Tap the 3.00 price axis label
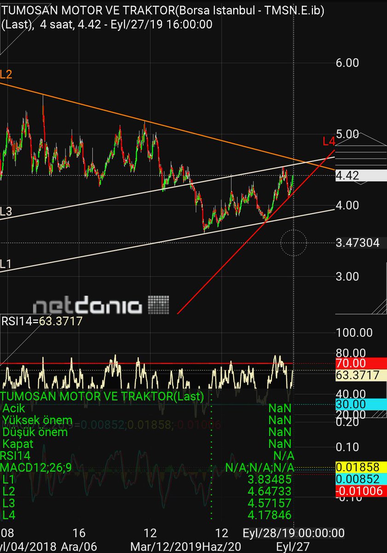The width and height of the screenshot is (387, 553). click(x=347, y=276)
